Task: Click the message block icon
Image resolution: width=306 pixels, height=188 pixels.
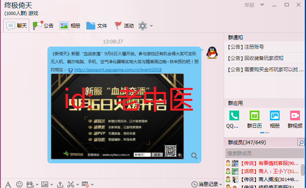Action: [85, 184]
